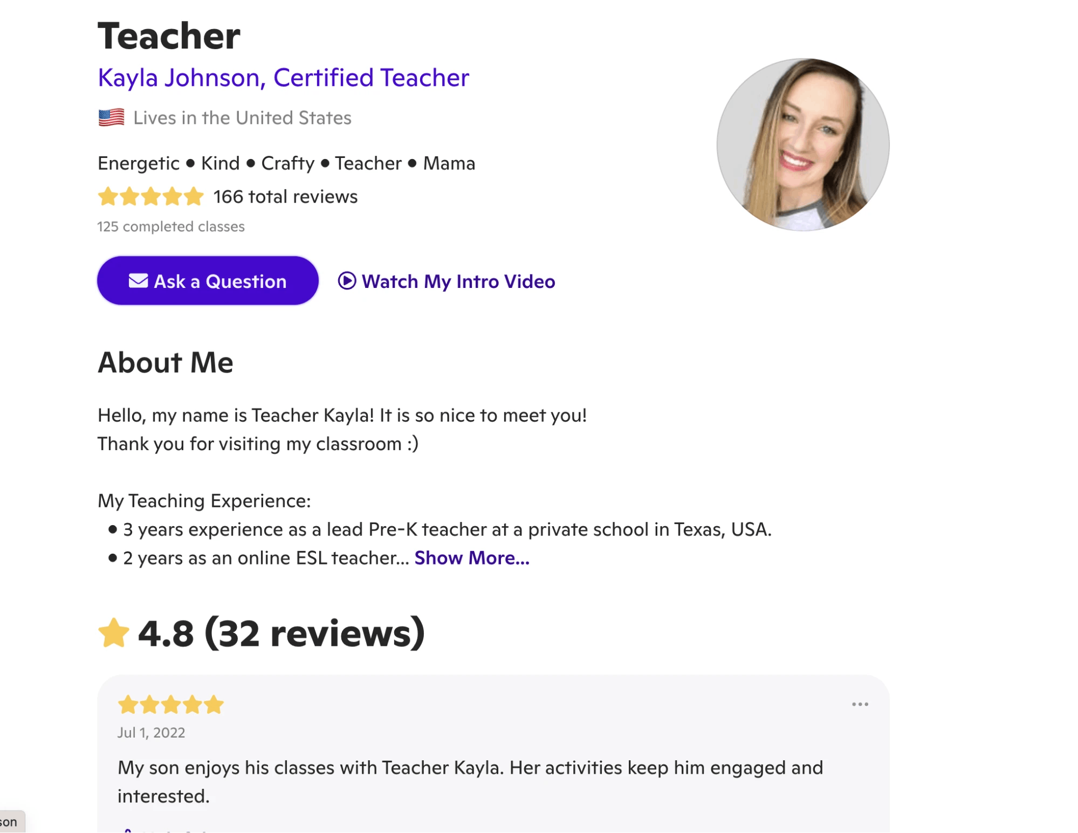
Task: Click the Jul 1, 2022 review date
Action: point(151,733)
